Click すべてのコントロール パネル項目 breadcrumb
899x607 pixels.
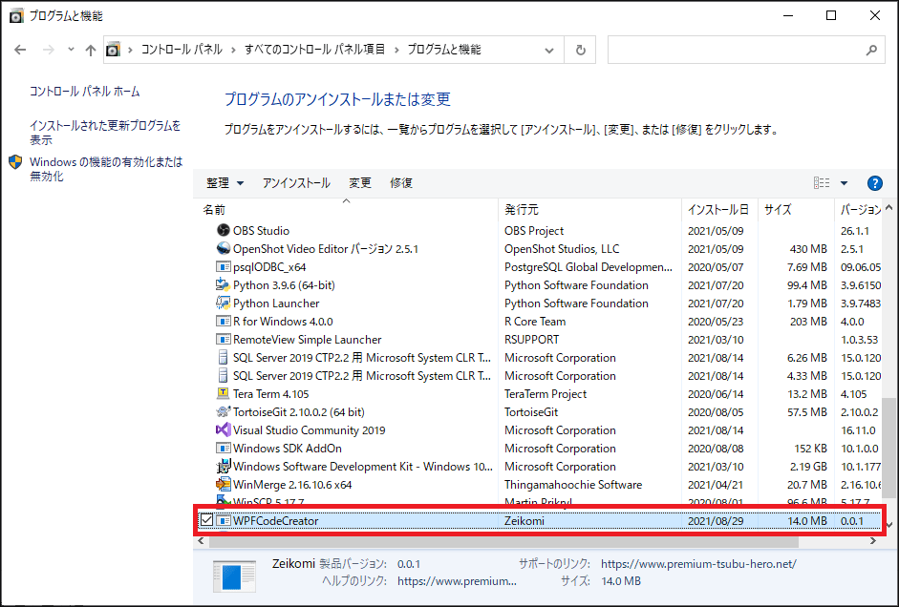(314, 50)
